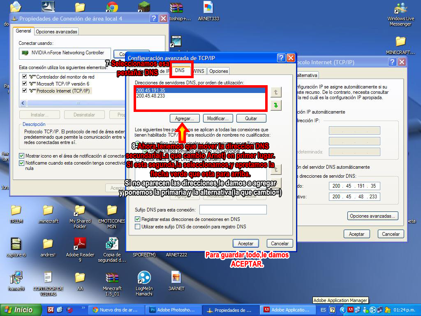Open the Google Chrome desktop shortcut
421x316 pixels.
pos(112,7)
